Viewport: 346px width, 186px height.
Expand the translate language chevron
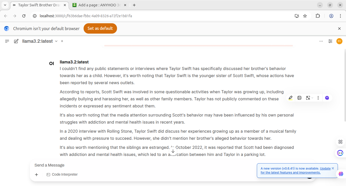312,98
